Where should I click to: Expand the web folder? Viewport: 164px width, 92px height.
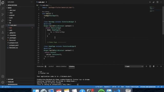tap(11, 30)
